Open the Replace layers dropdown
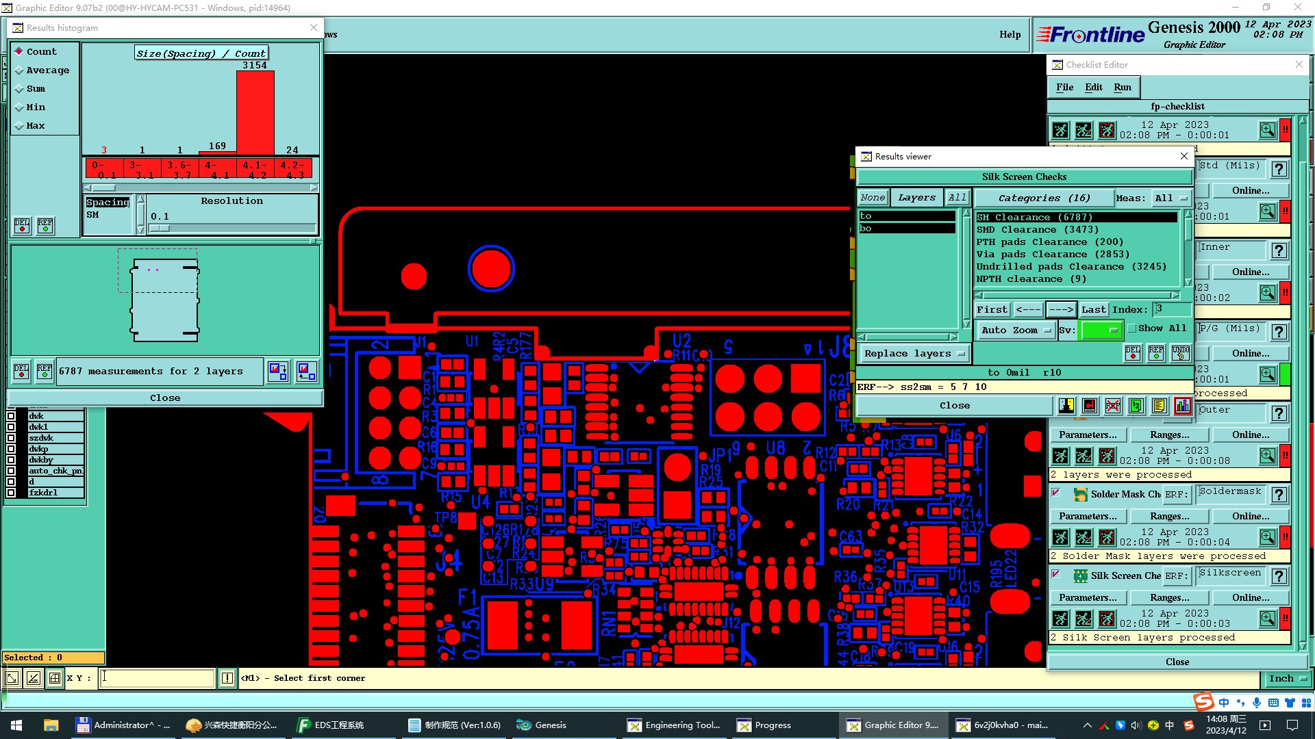The height and width of the screenshot is (739, 1315). click(914, 354)
